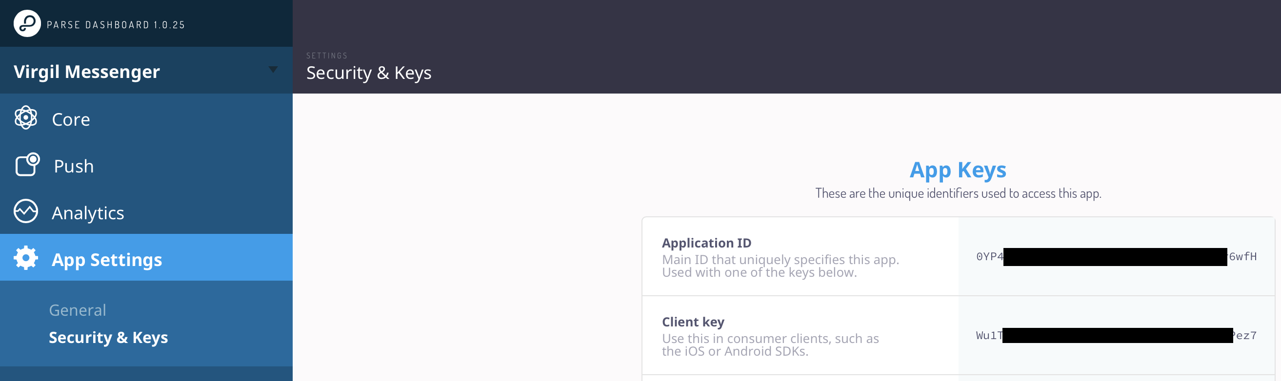Image resolution: width=1281 pixels, height=381 pixels.
Task: Select Security & Keys submenu item
Action: (108, 337)
